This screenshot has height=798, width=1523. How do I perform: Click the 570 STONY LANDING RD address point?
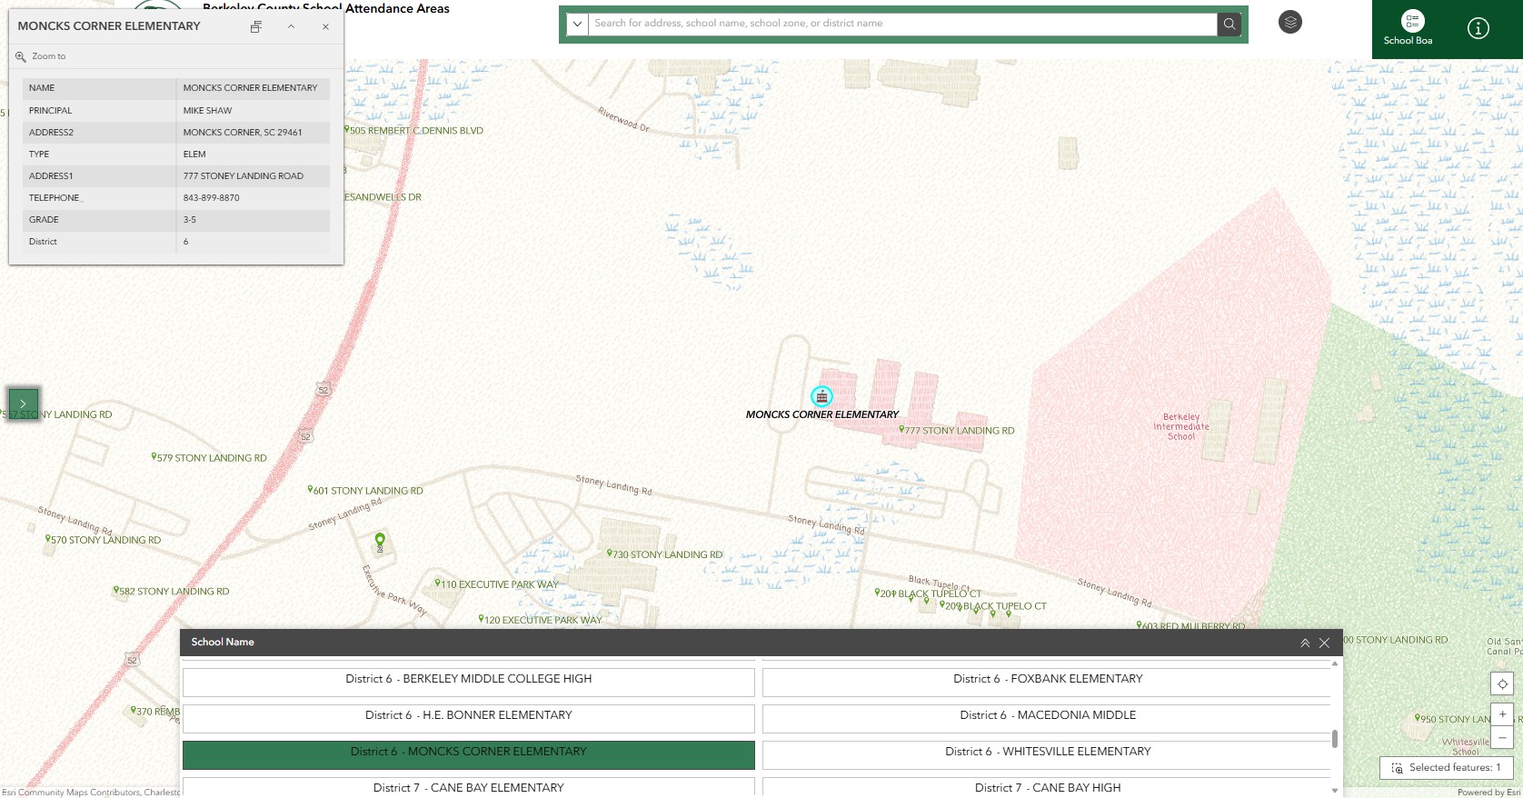[x=48, y=538]
